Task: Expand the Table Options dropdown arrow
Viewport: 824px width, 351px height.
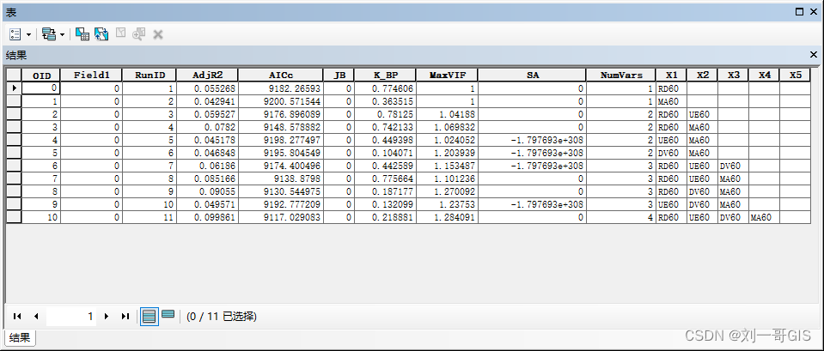Action: (28, 35)
